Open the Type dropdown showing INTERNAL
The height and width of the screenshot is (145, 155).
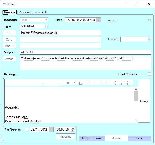point(46,26)
